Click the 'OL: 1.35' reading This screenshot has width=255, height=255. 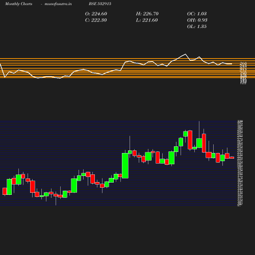tap(197, 27)
